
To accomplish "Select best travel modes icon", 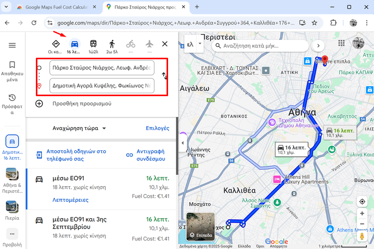I will click(55, 44).
